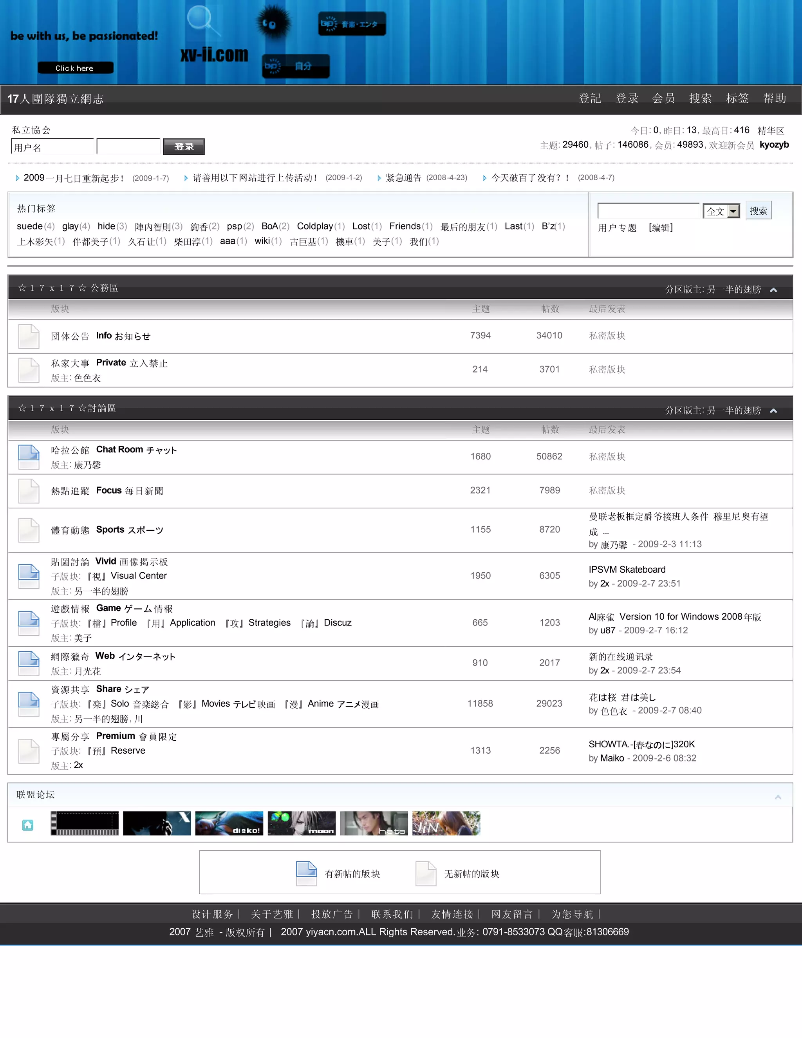Open the 会员 menu item
This screenshot has height=1038, width=802.
(663, 98)
